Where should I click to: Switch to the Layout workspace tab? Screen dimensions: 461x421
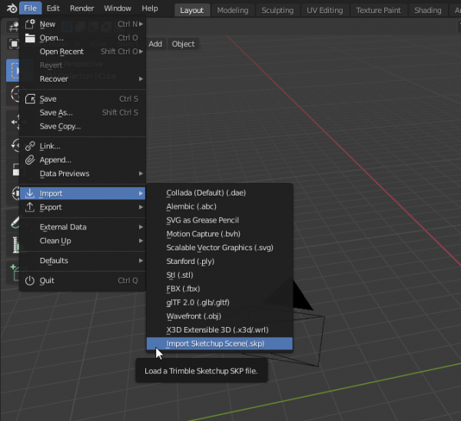click(191, 10)
